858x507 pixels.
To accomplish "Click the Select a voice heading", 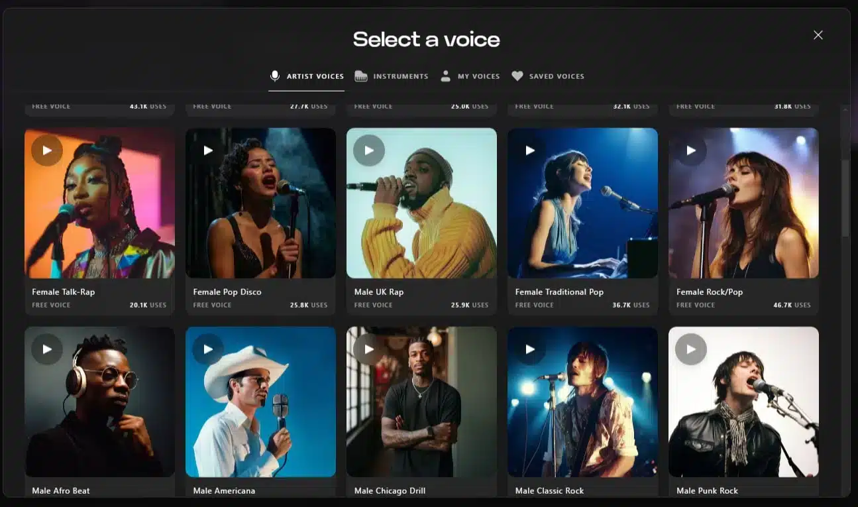I will tap(427, 39).
